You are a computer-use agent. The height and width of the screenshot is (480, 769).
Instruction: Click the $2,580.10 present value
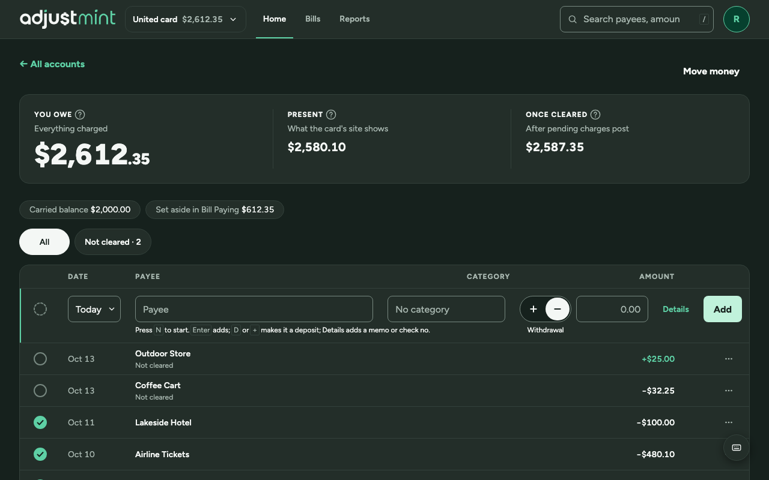[317, 147]
